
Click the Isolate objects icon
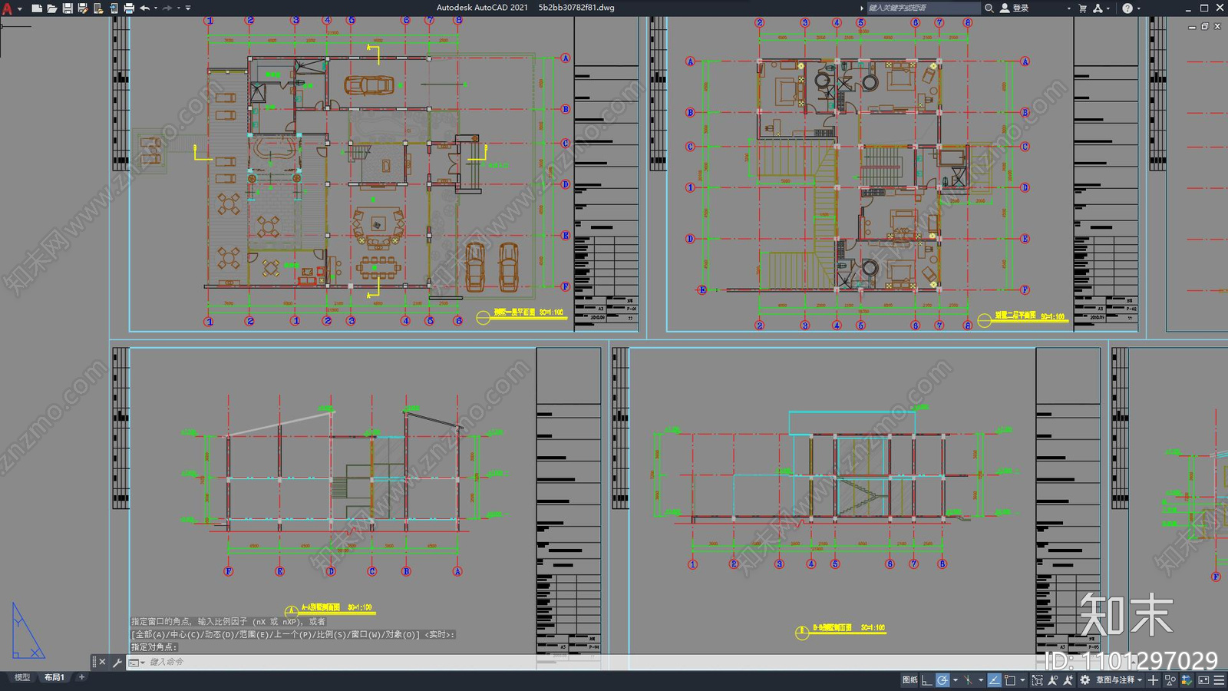tap(1170, 679)
